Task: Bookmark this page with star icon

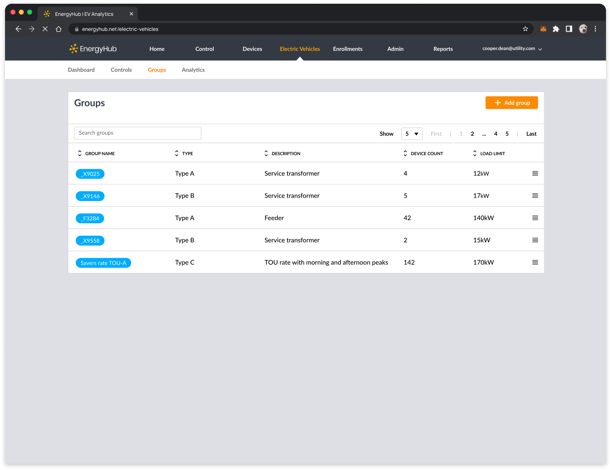Action: pos(525,29)
